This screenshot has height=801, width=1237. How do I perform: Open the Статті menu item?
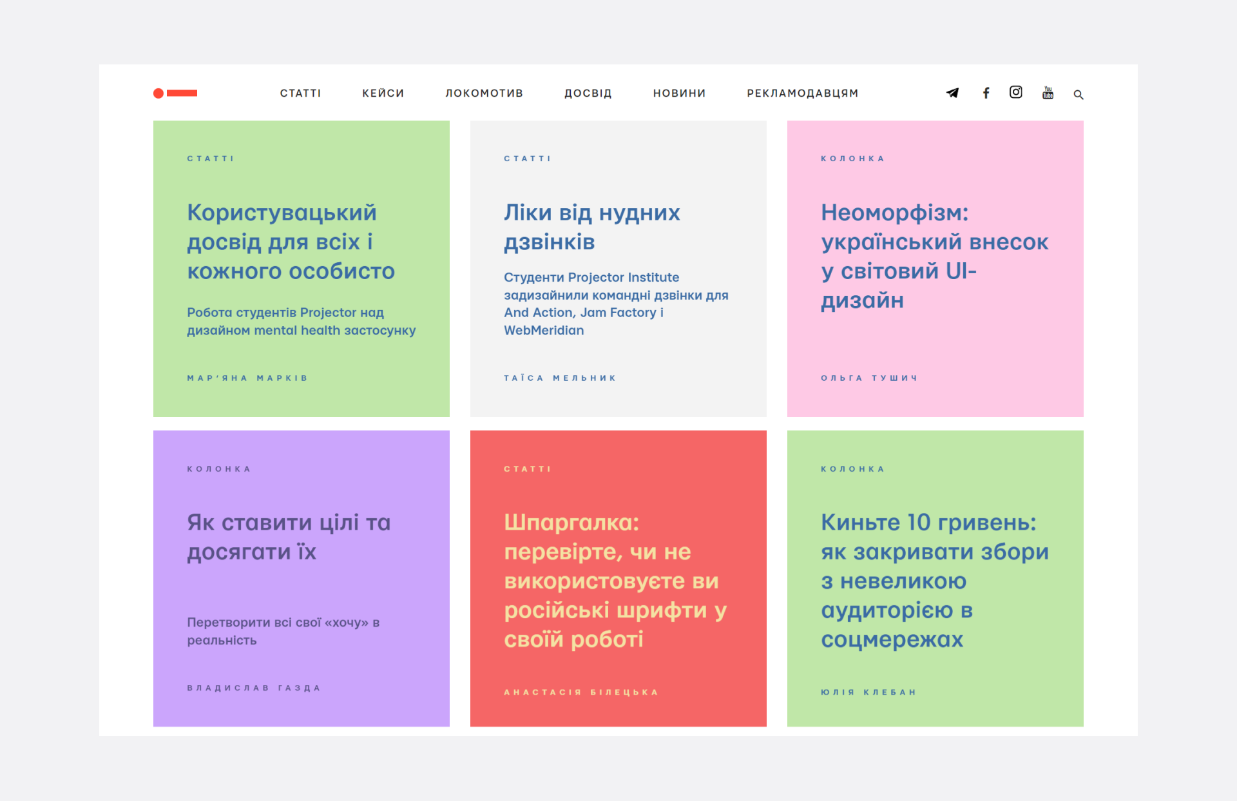pyautogui.click(x=300, y=93)
